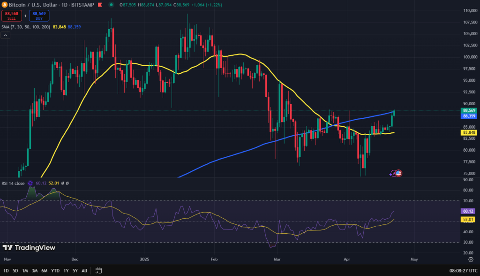Click the purple RSI indicator icon
Screen dimensions: 480x276
coord(30,184)
